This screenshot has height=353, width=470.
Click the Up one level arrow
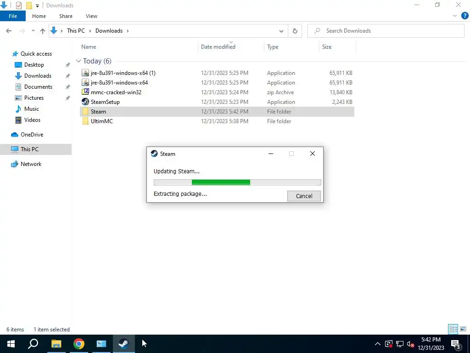43,31
